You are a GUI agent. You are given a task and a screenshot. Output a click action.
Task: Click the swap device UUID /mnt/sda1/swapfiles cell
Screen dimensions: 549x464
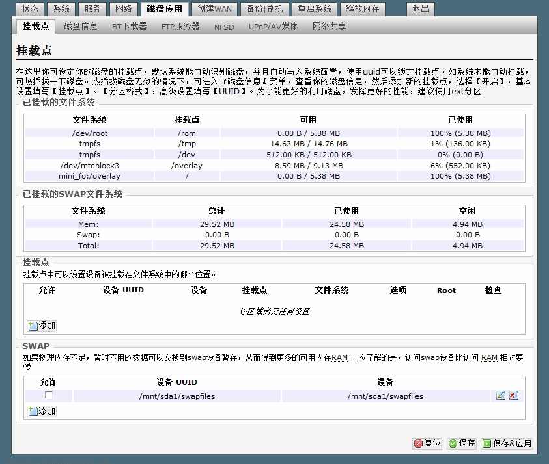coord(177,396)
